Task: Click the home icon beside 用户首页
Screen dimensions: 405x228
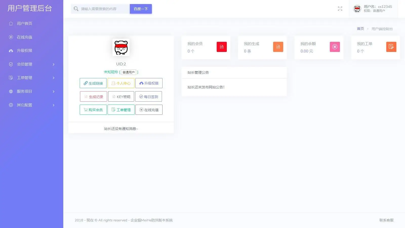Action: click(10, 23)
